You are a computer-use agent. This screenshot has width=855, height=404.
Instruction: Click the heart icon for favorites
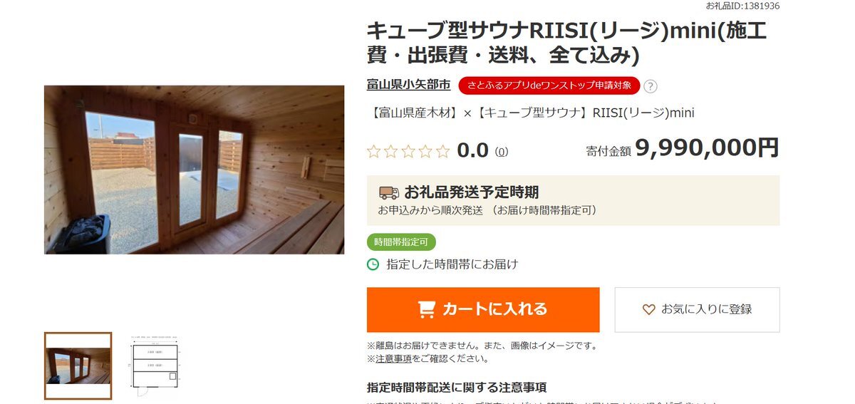pos(648,309)
